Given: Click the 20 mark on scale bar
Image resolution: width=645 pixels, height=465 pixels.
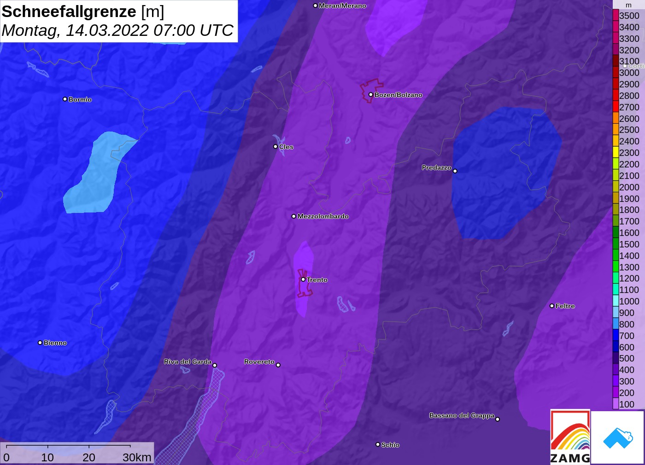Looking at the screenshot, I should coord(89,457).
